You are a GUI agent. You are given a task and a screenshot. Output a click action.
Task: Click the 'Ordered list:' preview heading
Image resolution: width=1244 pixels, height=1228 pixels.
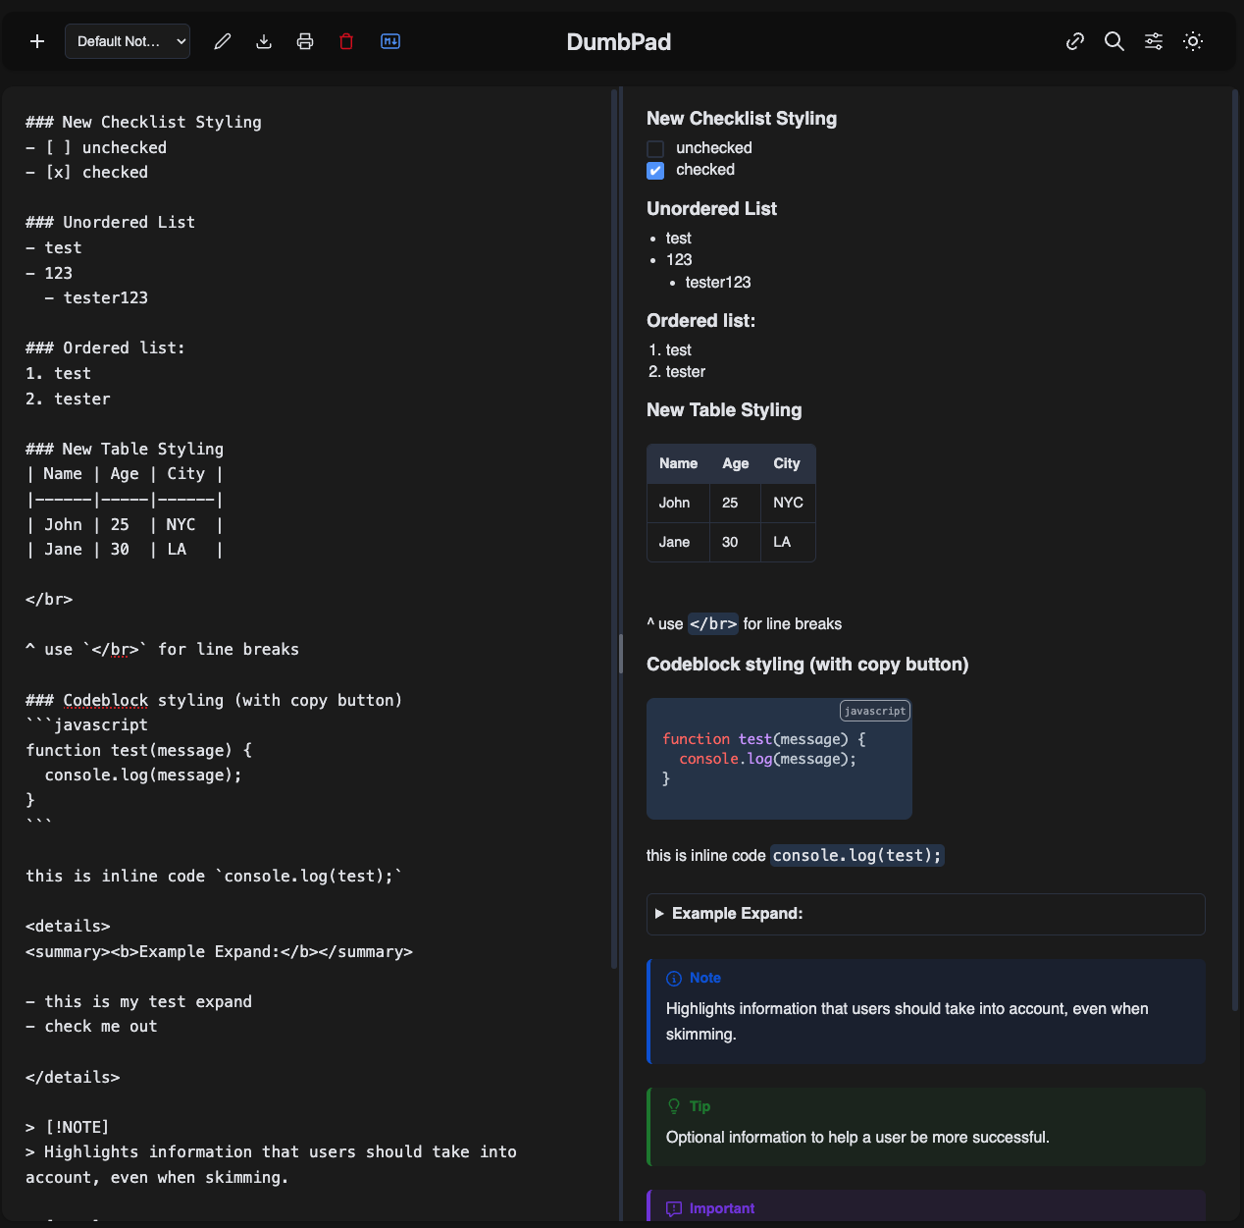tap(700, 321)
